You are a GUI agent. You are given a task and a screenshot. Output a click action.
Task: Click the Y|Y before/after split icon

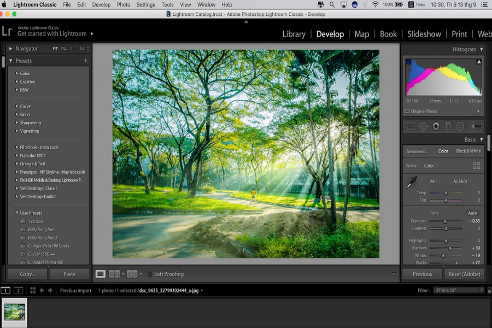point(132,274)
